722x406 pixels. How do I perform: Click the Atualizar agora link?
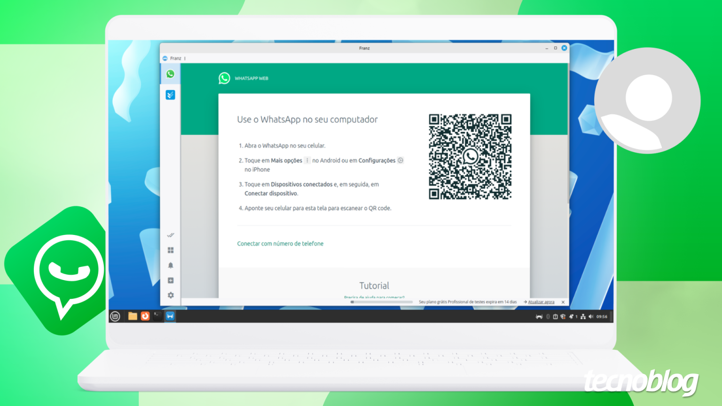pyautogui.click(x=541, y=302)
